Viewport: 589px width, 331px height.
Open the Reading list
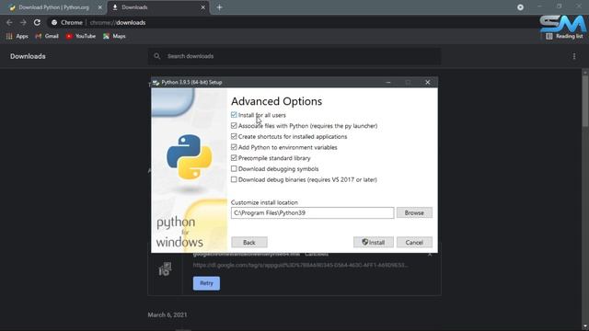tap(564, 37)
